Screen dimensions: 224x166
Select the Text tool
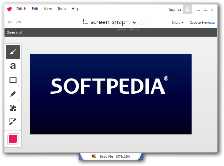13,66
